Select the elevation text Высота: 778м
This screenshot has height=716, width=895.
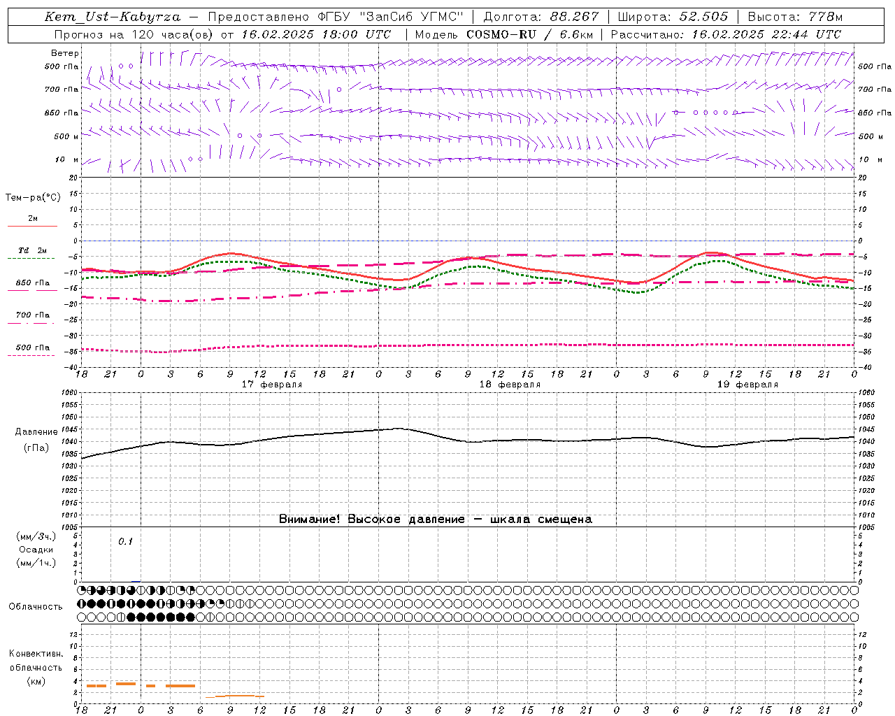pyautogui.click(x=795, y=17)
